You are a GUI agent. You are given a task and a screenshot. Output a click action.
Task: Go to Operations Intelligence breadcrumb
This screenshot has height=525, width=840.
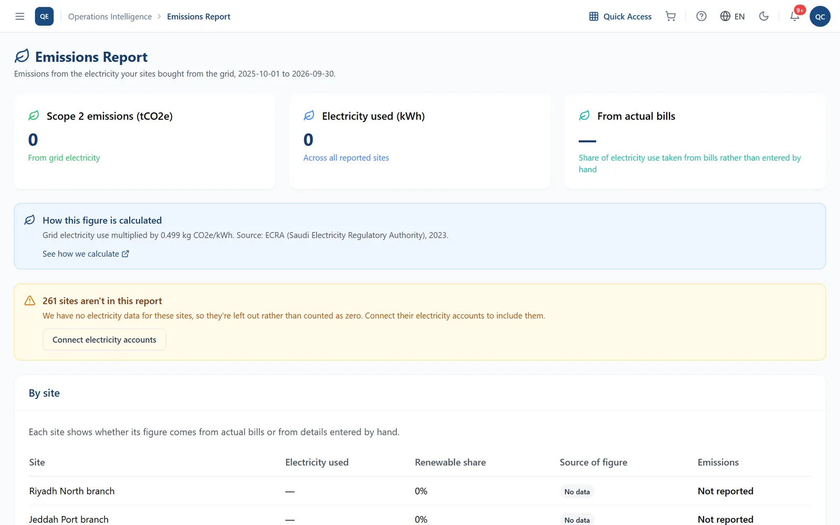click(110, 16)
